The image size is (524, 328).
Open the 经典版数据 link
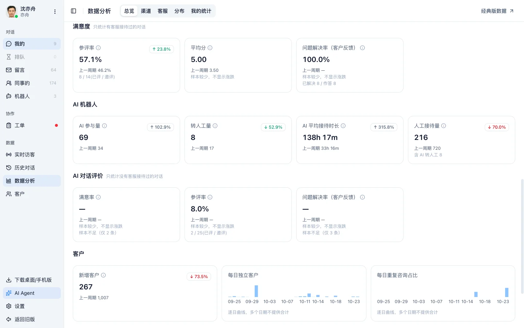click(497, 11)
